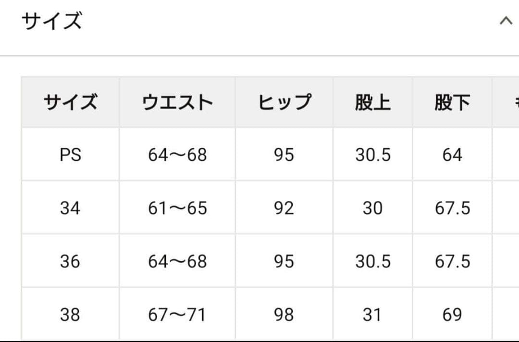Select hip value 92
The height and width of the screenshot is (342, 519).
pyautogui.click(x=284, y=208)
